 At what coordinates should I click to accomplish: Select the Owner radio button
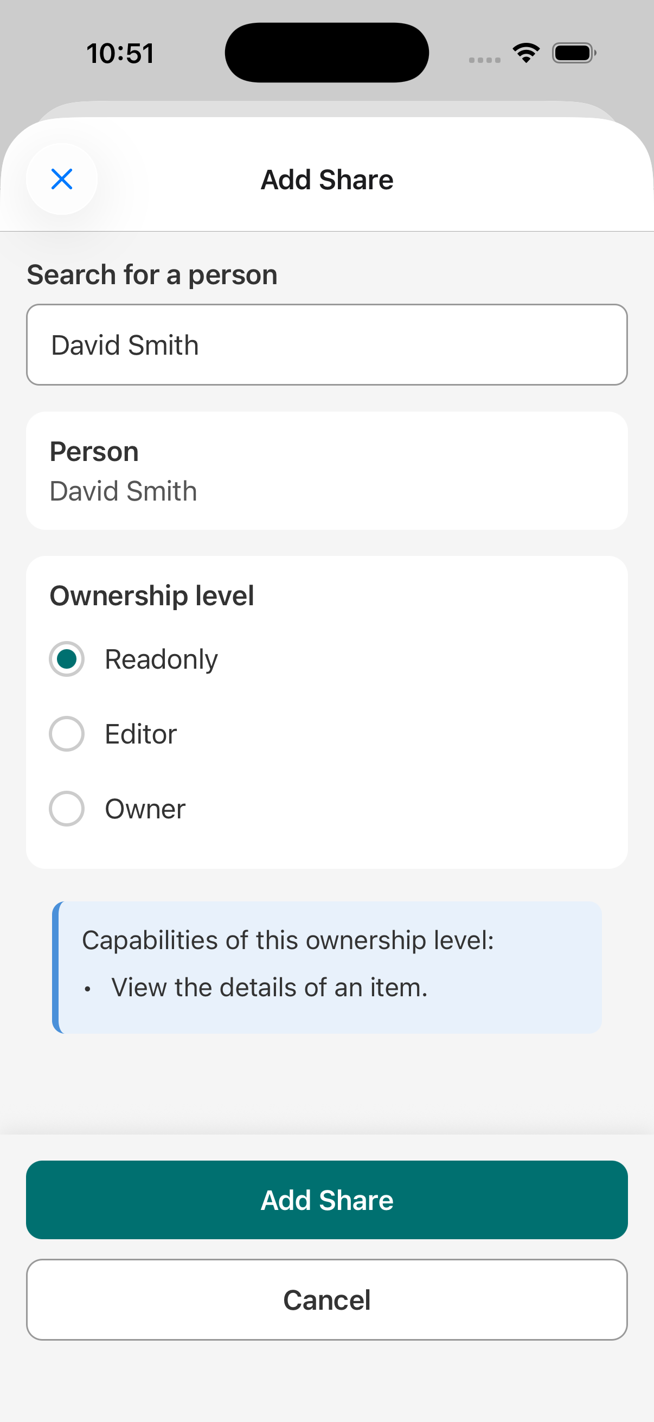[67, 809]
